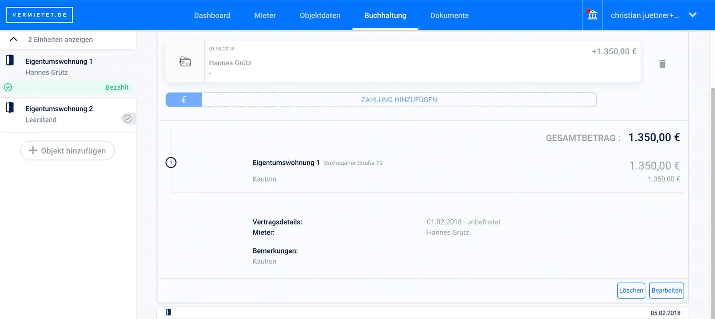715x319 pixels.
Task: Click the Leerstand label
Action: 41,120
